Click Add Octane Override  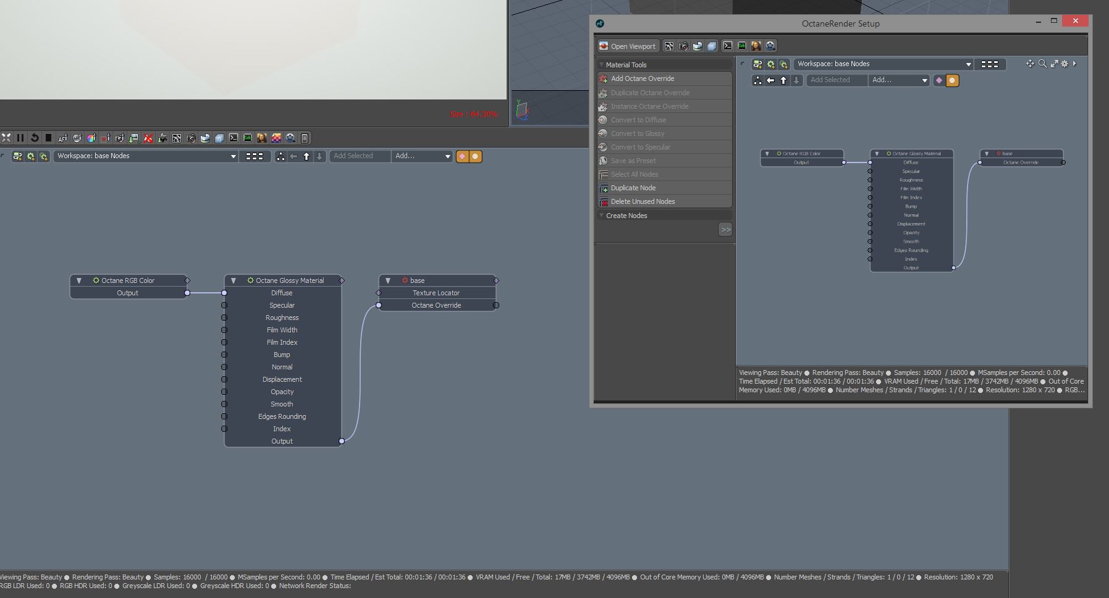pyautogui.click(x=665, y=78)
